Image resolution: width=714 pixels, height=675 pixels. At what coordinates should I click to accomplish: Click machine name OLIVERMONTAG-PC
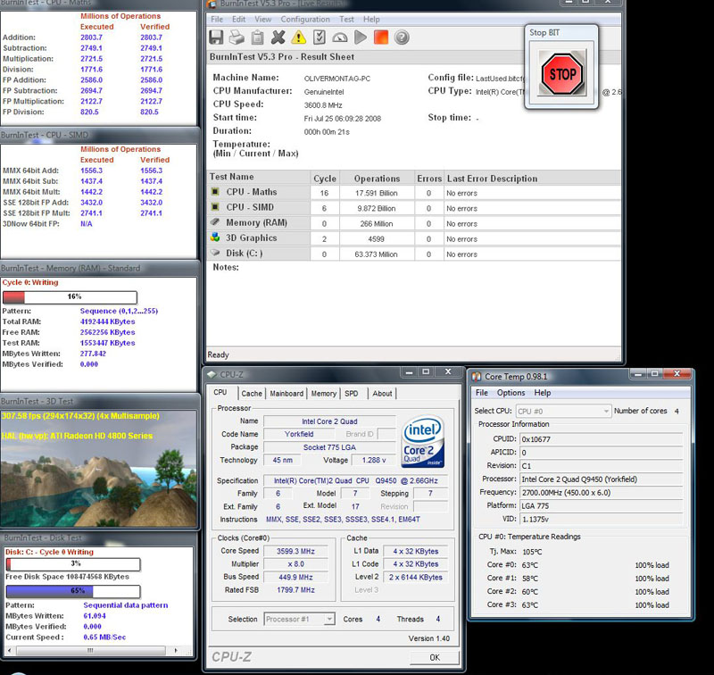click(337, 79)
